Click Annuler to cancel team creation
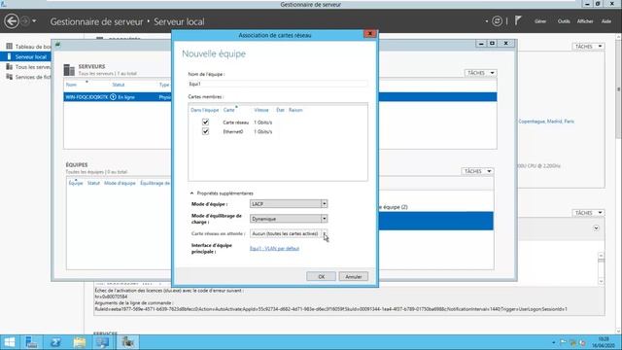This screenshot has width=622, height=350. [354, 276]
